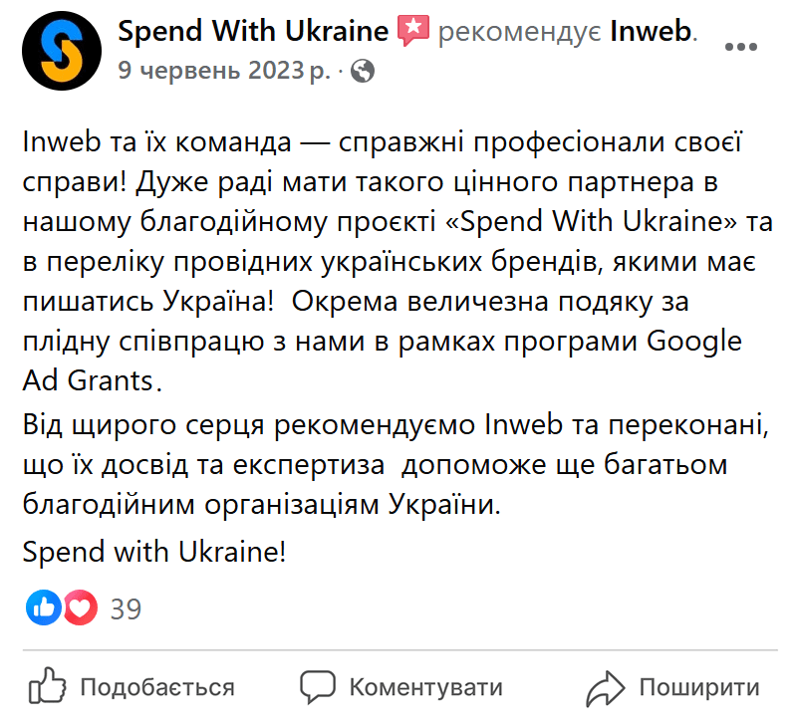Viewport: 797px width, 727px height.
Task: Click the speech bubble icon on Коментувати
Action: [317, 686]
